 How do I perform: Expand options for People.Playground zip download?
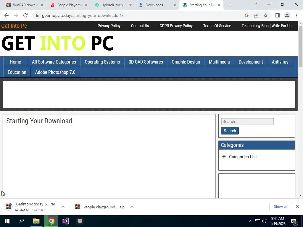click(x=132, y=207)
